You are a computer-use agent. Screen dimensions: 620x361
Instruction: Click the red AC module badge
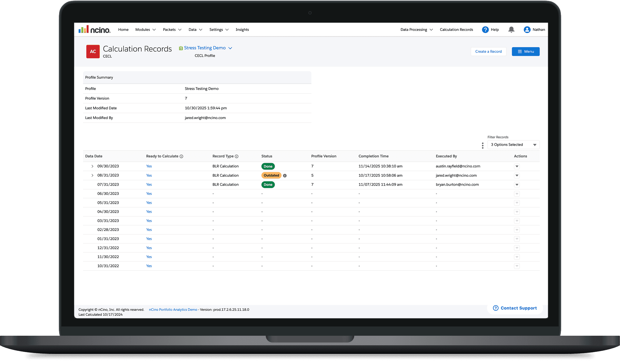pos(93,51)
